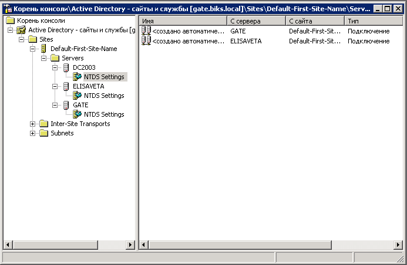Click the NTDS Settings icon under ELISAVETA

click(x=77, y=96)
